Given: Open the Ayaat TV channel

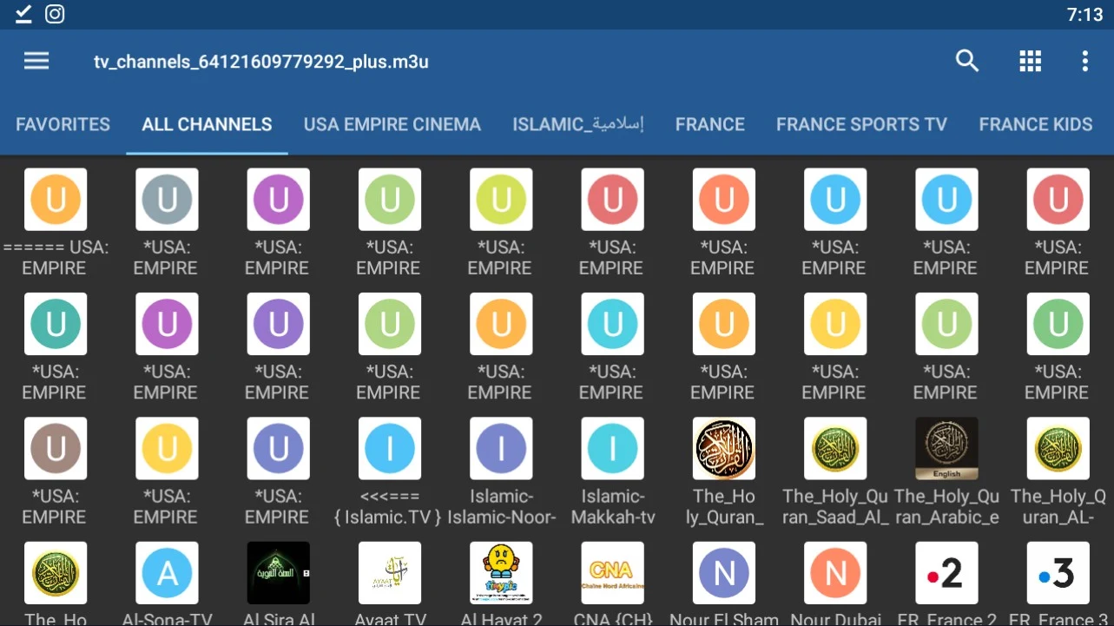Looking at the screenshot, I should coord(389,583).
